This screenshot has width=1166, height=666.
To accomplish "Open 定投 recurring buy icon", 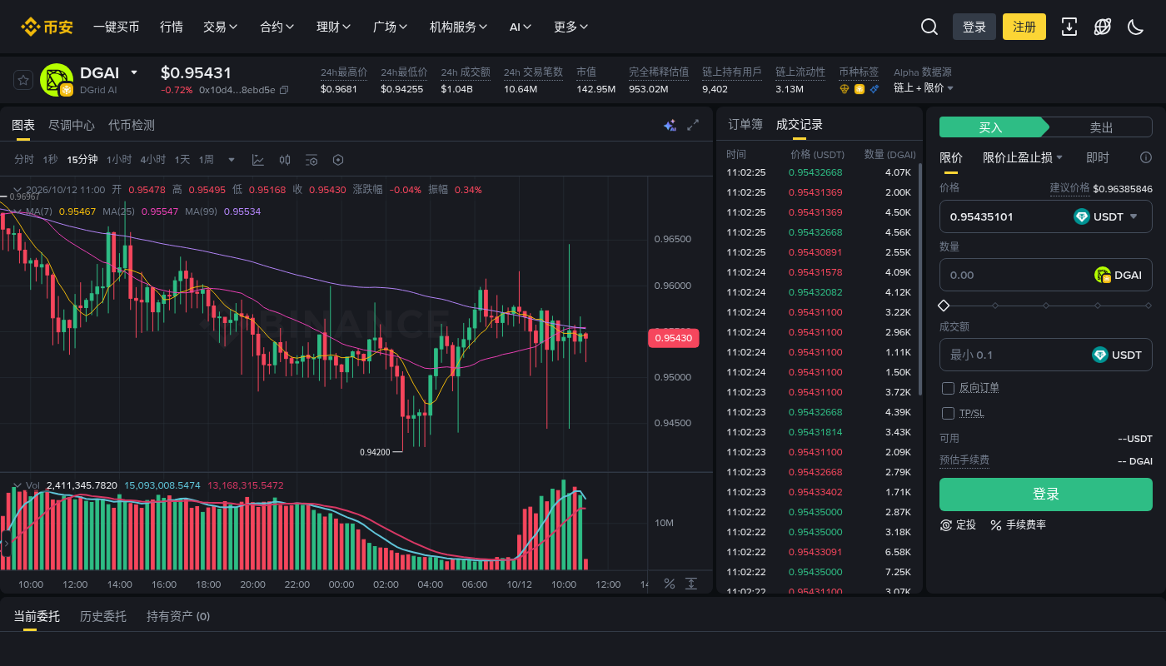I will click(946, 524).
